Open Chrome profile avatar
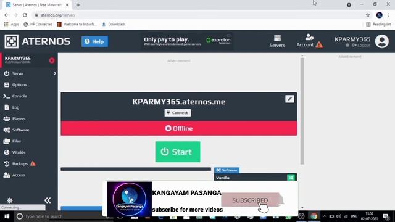Image resolution: width=395 pixels, height=222 pixels. pos(380,15)
